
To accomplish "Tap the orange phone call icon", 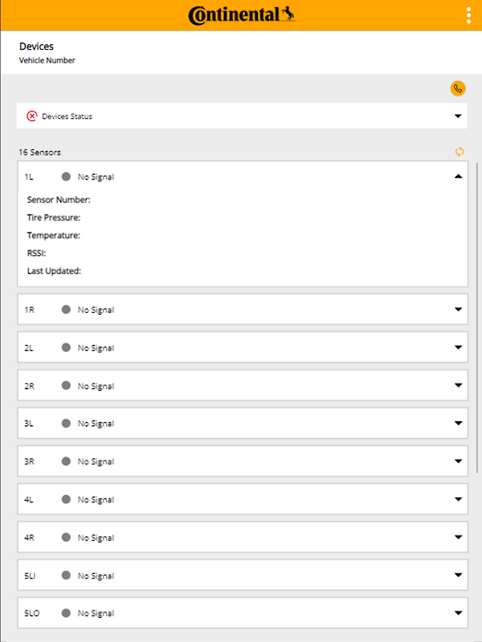I will tap(458, 88).
